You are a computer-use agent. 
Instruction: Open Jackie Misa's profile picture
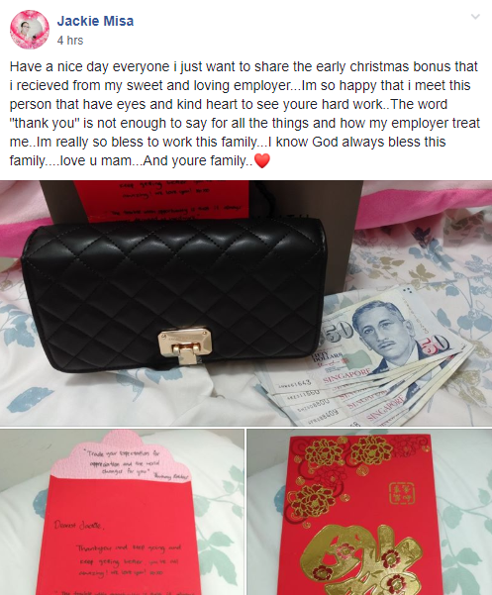(x=30, y=30)
